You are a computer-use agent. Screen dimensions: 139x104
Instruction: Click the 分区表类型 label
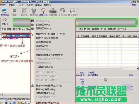pos(93,75)
